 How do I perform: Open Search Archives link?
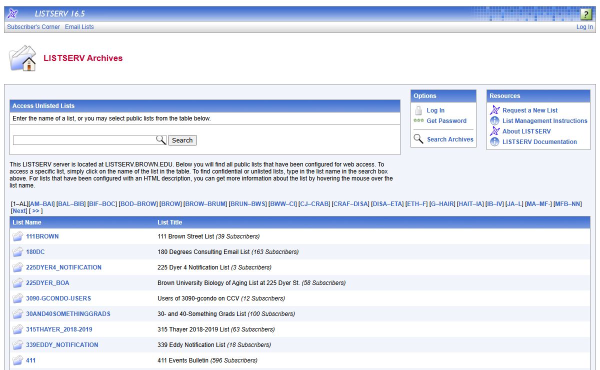pyautogui.click(x=450, y=139)
